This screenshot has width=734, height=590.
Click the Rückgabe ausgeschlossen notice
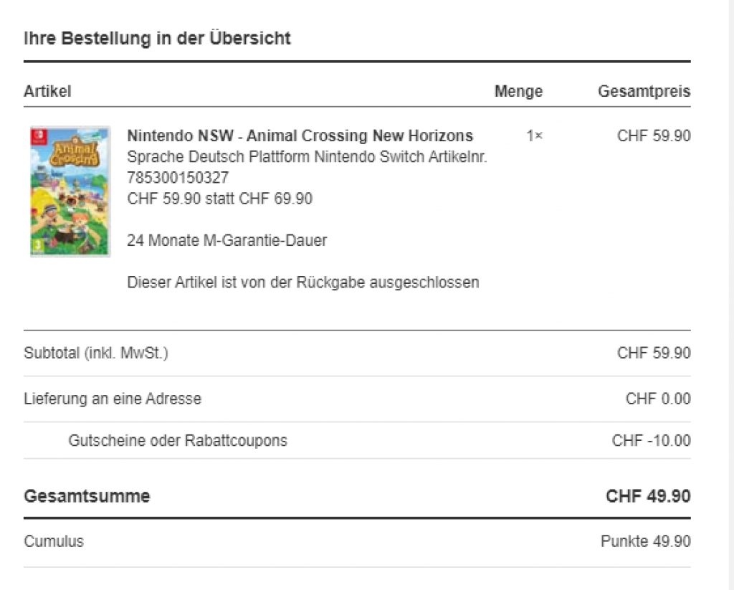[x=302, y=282]
